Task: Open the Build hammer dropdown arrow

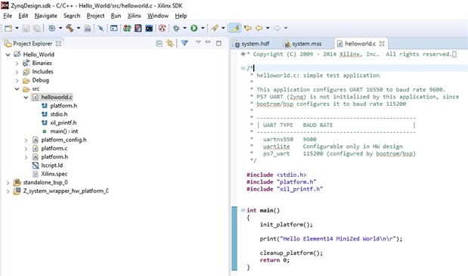Action: (x=79, y=28)
